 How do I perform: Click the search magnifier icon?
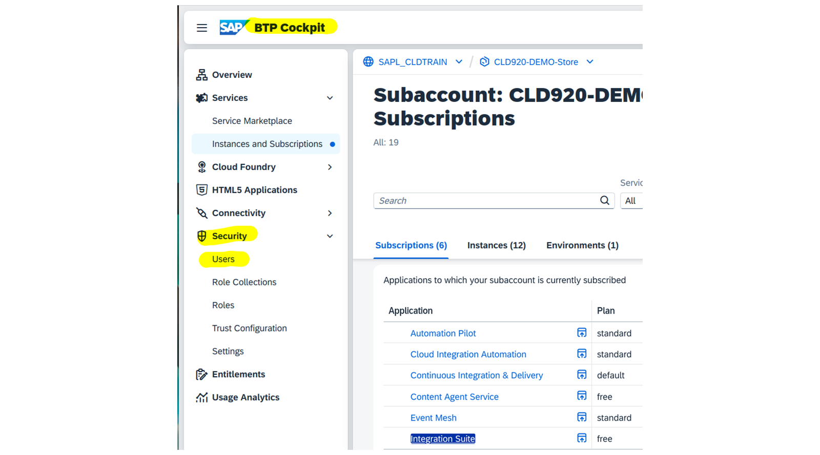pos(605,200)
